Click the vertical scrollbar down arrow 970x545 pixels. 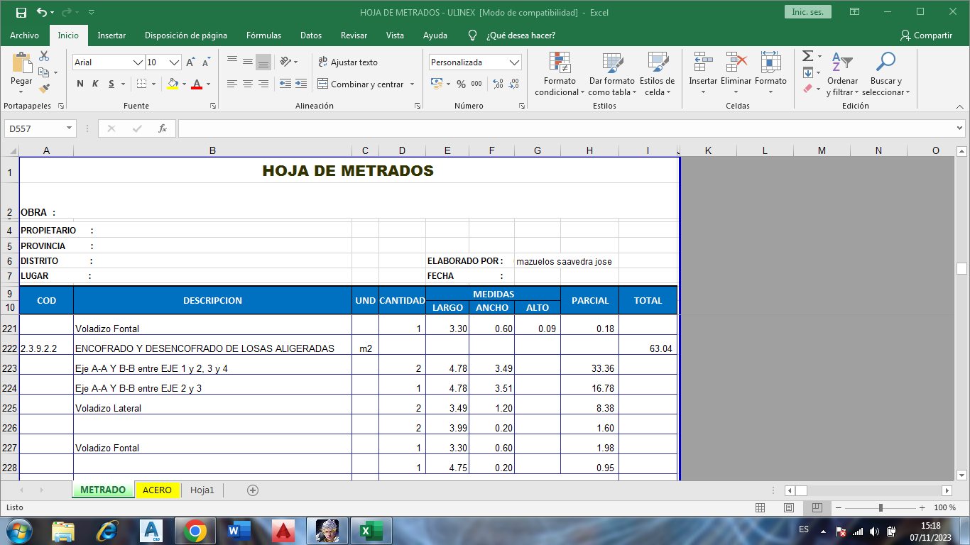tap(961, 475)
